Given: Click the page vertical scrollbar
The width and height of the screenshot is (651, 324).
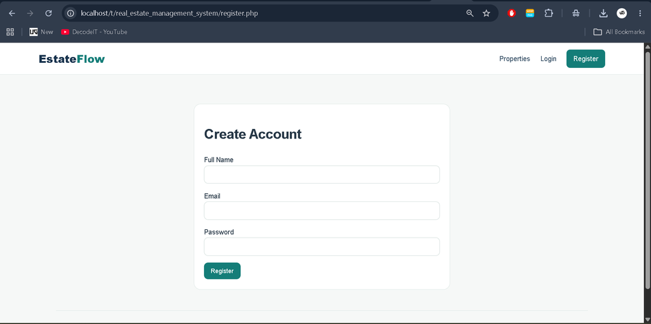Looking at the screenshot, I should point(647,170).
